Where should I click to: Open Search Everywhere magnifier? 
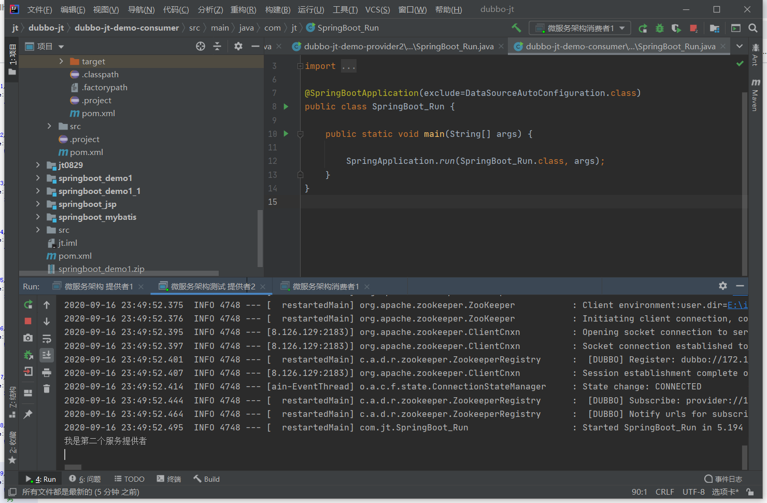[x=753, y=28]
